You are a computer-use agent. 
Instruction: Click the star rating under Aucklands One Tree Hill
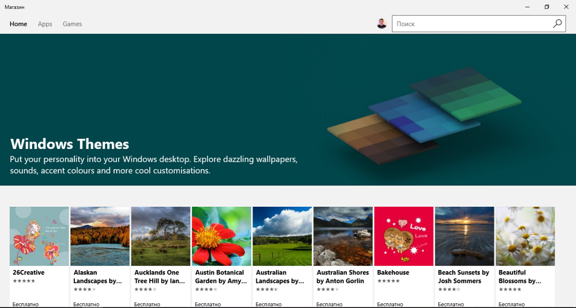coord(146,289)
